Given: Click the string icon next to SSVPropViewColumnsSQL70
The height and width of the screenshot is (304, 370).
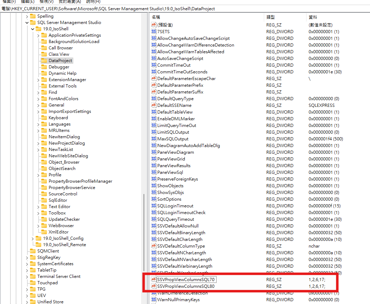Looking at the screenshot, I should tap(153, 280).
